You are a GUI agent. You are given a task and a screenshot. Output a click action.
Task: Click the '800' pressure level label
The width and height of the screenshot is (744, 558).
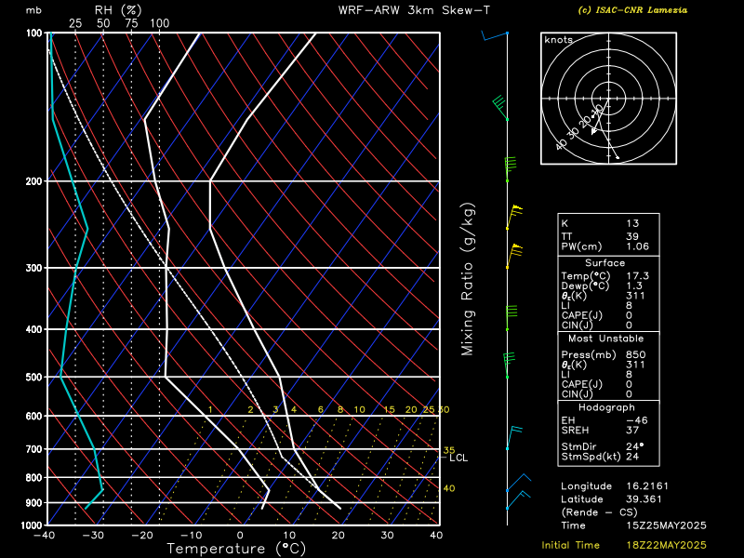(x=33, y=478)
